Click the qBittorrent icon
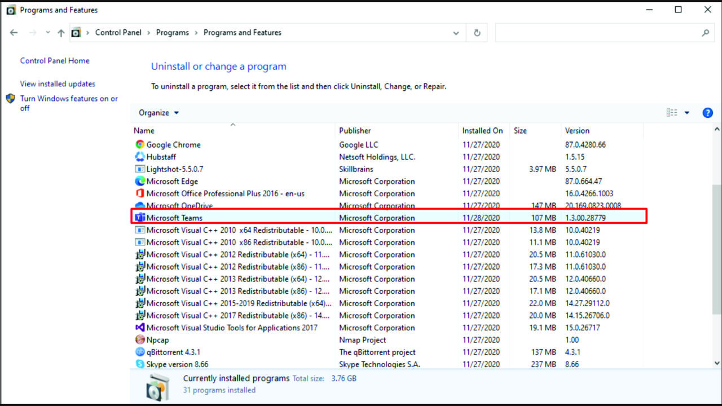 pyautogui.click(x=139, y=352)
